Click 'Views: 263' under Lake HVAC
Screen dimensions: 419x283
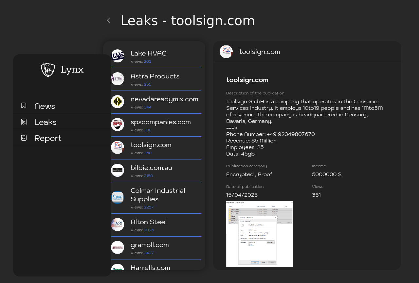click(141, 61)
